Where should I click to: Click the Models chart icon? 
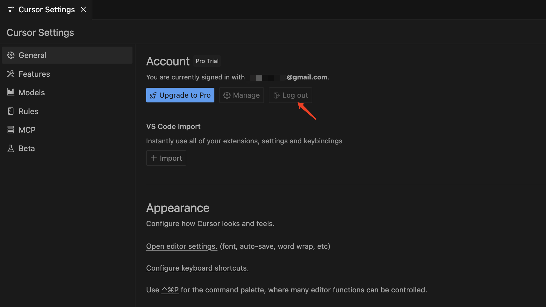tap(11, 92)
